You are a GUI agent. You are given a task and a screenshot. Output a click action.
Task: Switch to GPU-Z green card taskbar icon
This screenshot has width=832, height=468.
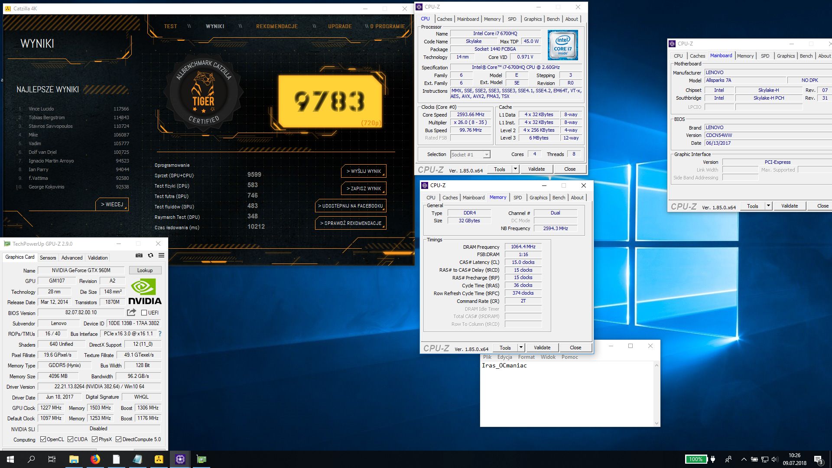(201, 459)
